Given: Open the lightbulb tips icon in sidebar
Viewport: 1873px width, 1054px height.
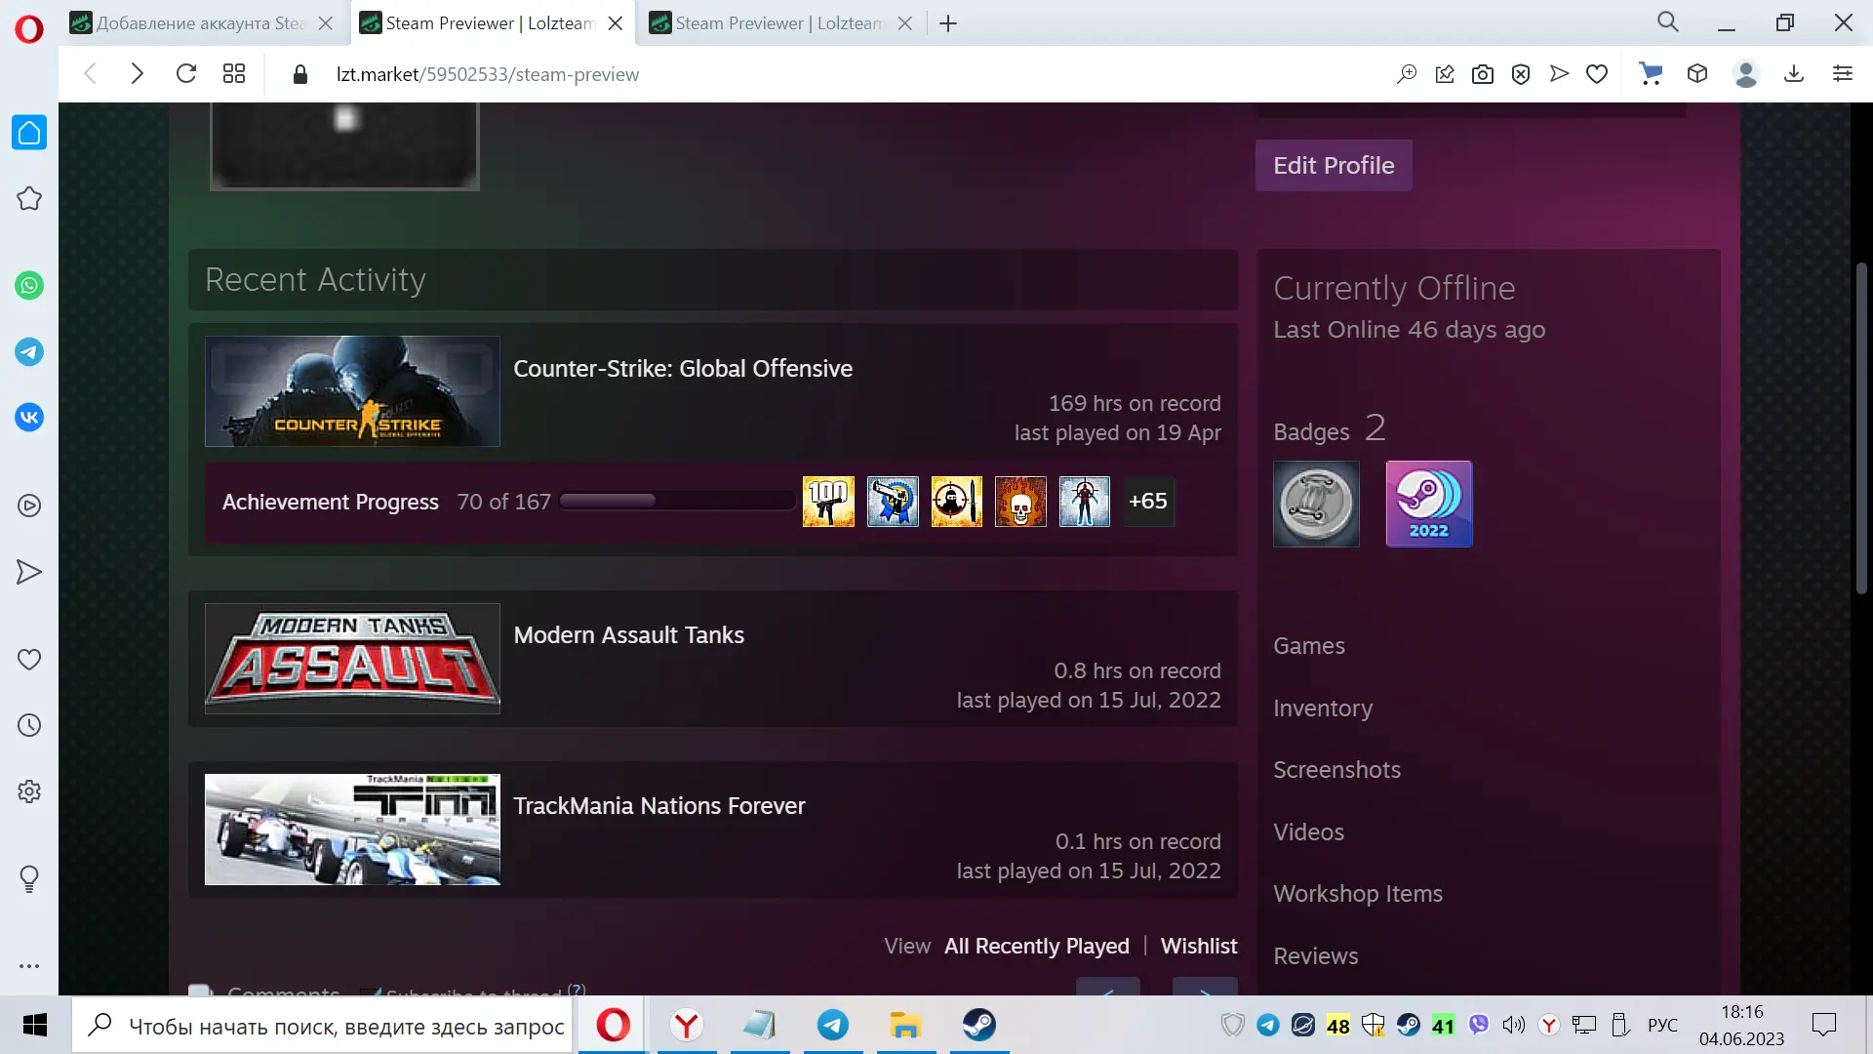Looking at the screenshot, I should pyautogui.click(x=29, y=879).
